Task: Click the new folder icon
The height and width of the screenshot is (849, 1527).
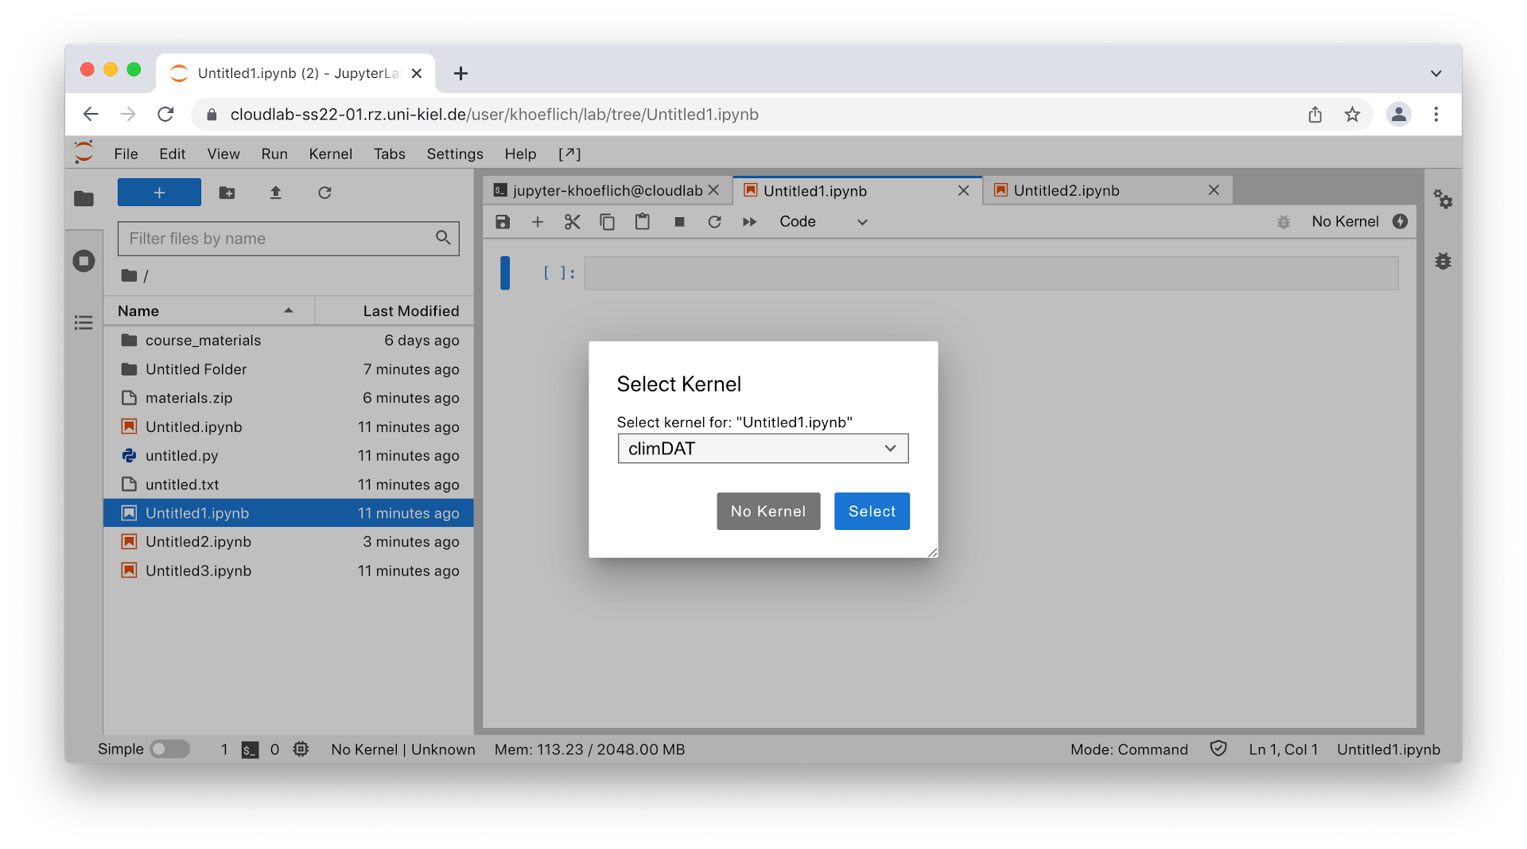Action: (227, 193)
